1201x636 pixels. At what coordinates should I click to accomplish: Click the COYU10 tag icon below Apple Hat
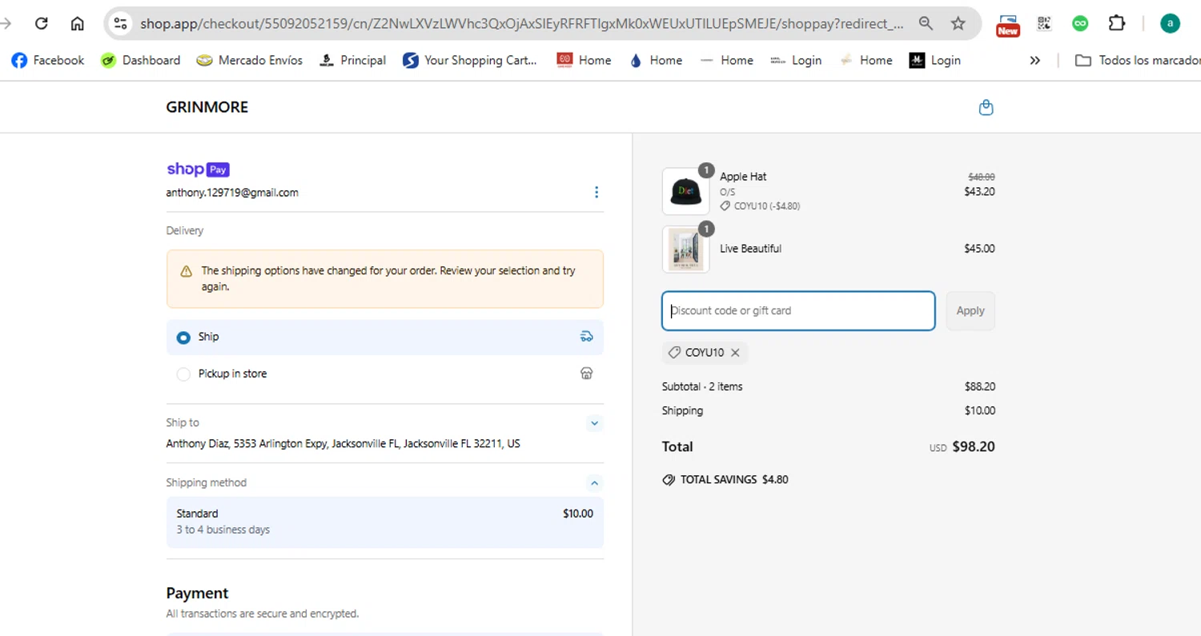click(x=725, y=206)
